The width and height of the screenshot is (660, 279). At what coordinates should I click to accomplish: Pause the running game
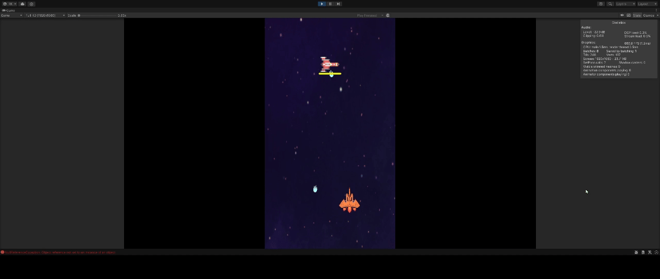coord(330,4)
